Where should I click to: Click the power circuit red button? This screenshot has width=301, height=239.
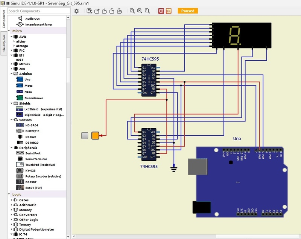click(161, 11)
